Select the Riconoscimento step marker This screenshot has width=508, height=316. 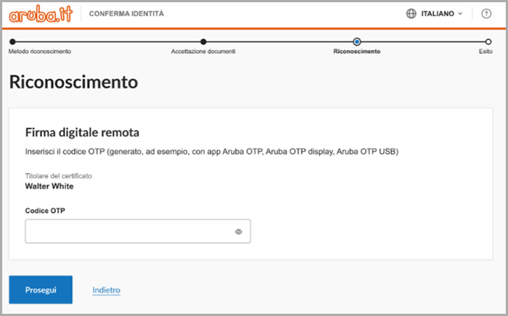(357, 42)
